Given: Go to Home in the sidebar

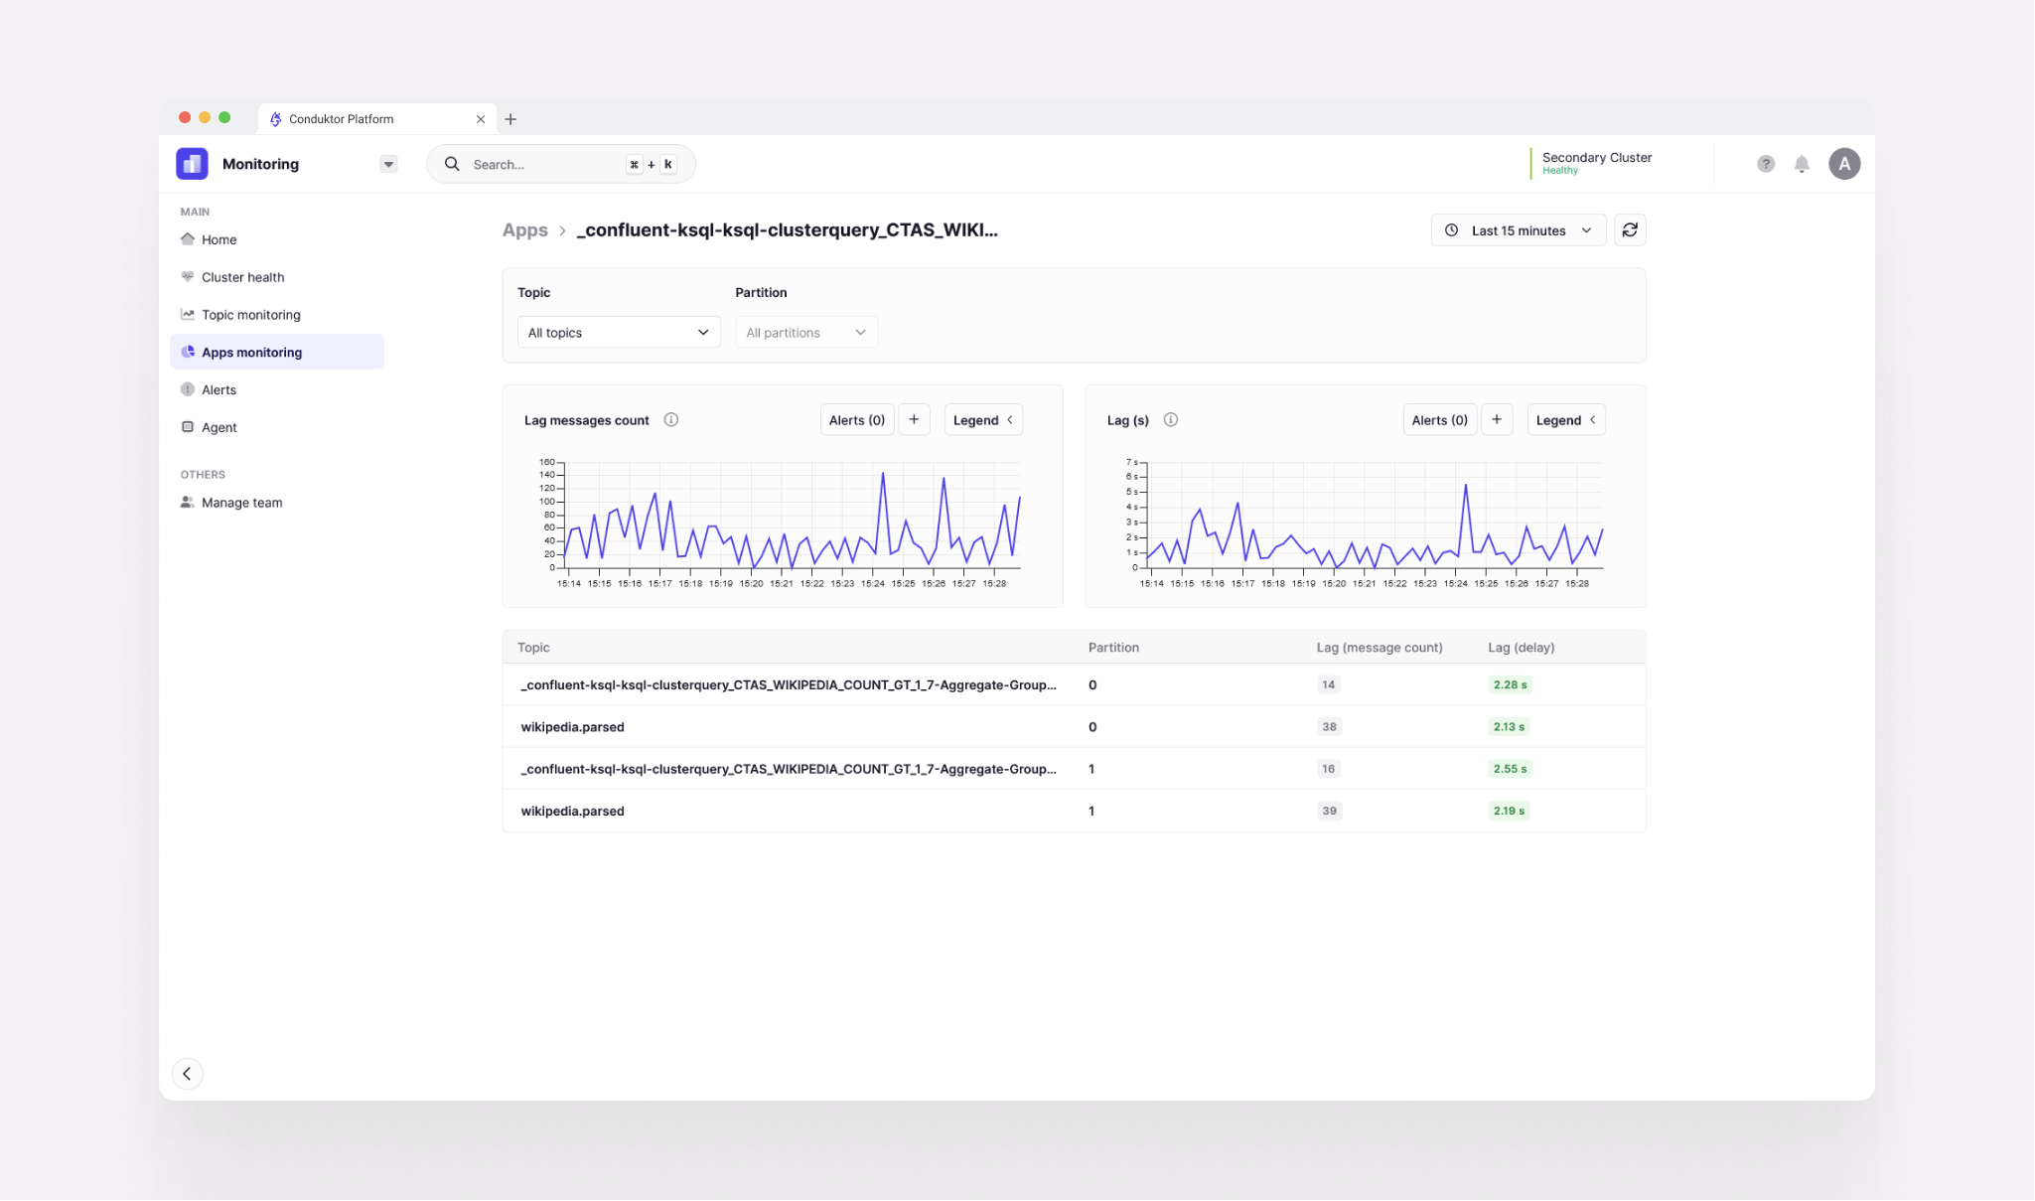Looking at the screenshot, I should pos(277,239).
